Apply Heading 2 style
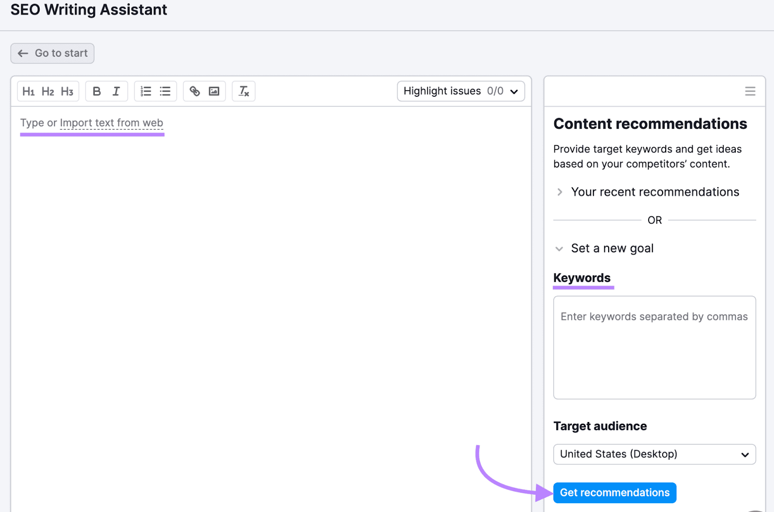 pyautogui.click(x=47, y=91)
